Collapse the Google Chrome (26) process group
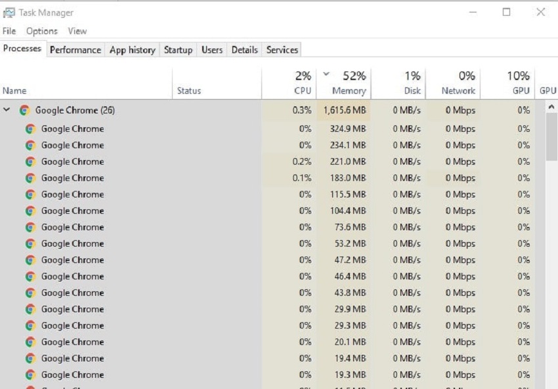Viewport: 558px width, 389px height. 7,110
